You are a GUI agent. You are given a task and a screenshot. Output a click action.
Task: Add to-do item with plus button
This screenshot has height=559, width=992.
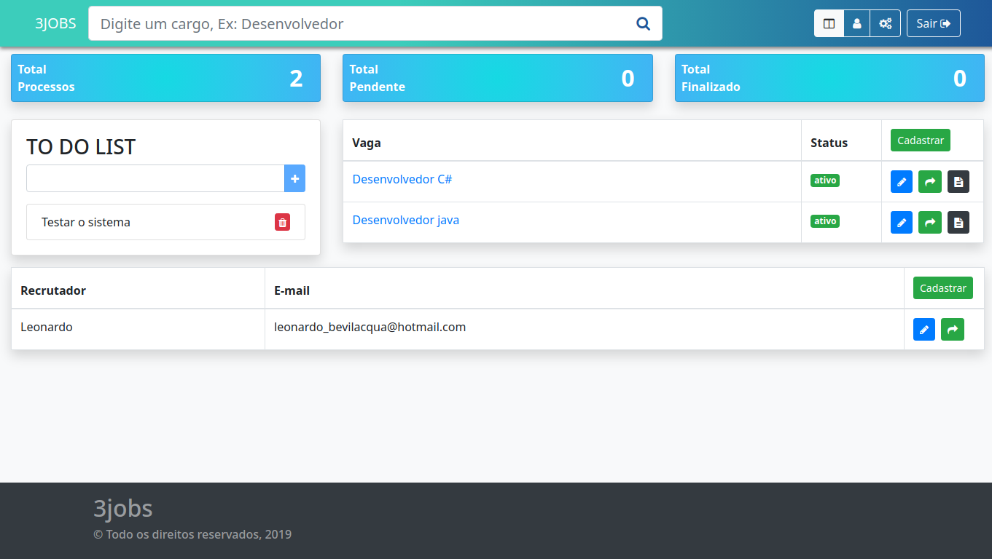(x=294, y=178)
